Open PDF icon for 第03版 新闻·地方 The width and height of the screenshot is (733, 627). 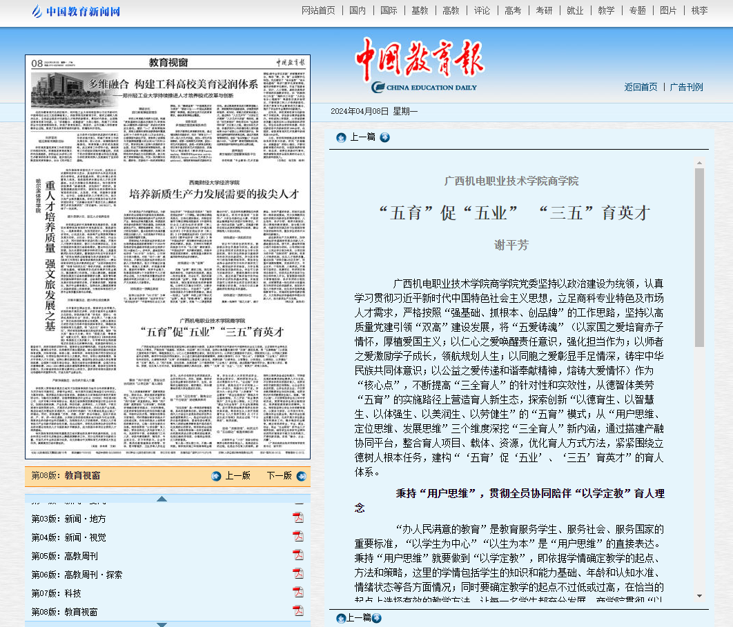point(298,518)
